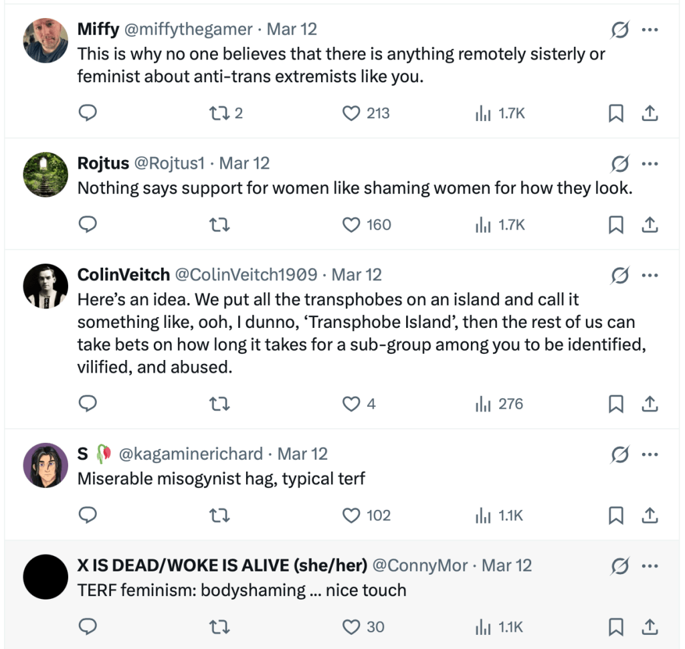Open Grok icon on Miffy's tweet
The image size is (685, 649).
click(x=619, y=30)
